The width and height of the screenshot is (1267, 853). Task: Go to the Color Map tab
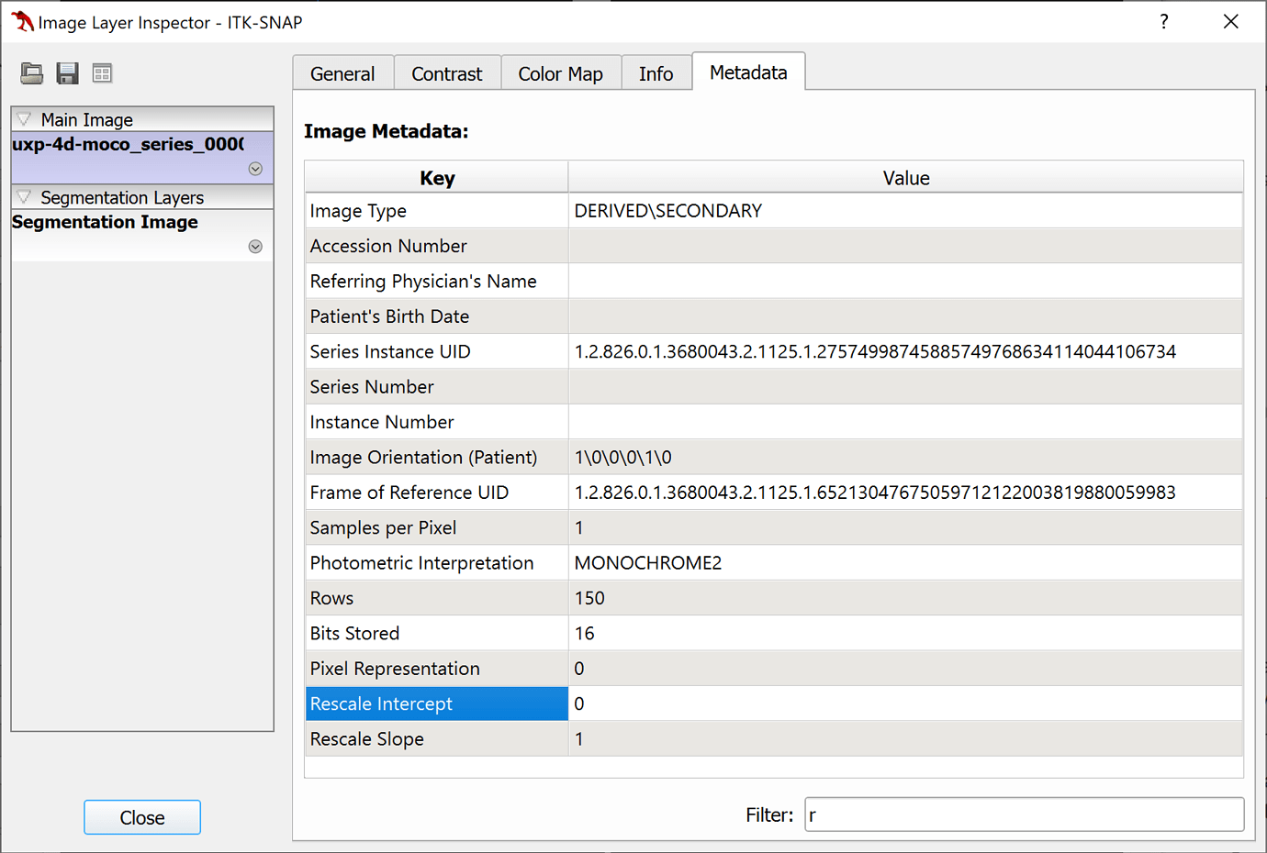(x=560, y=73)
